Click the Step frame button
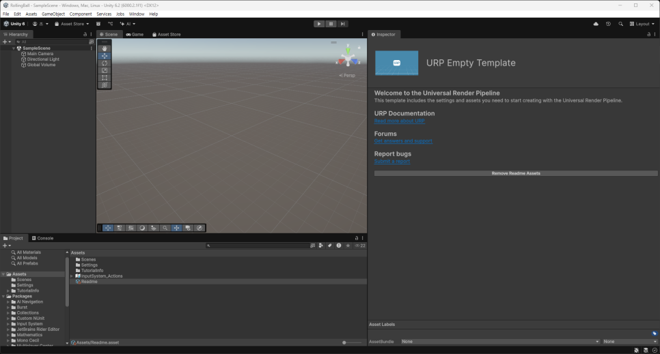The width and height of the screenshot is (660, 354). point(342,24)
